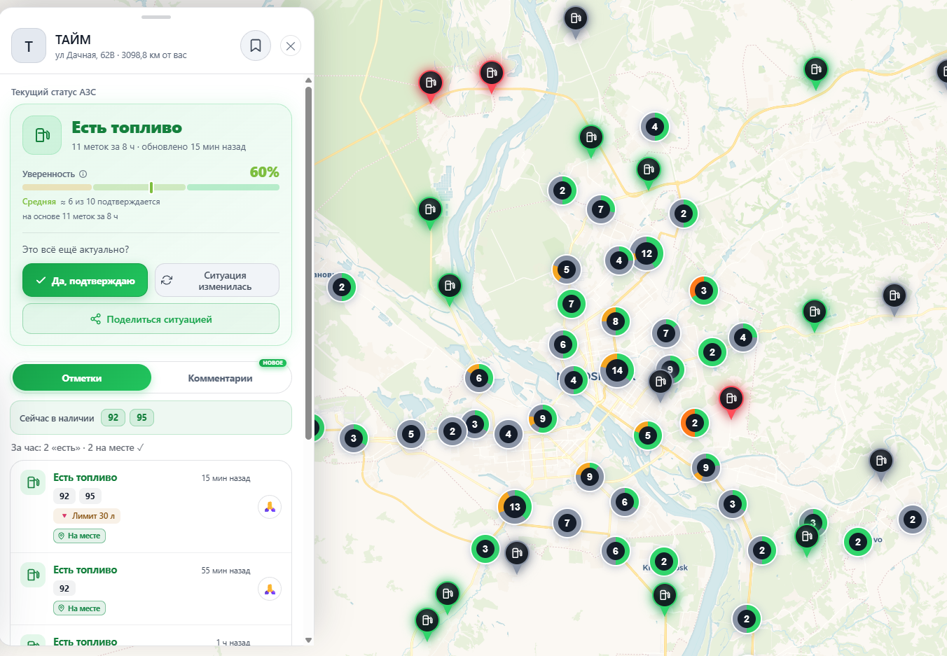Open the info tooltip beside Уверенность
947x656 pixels.
click(83, 174)
